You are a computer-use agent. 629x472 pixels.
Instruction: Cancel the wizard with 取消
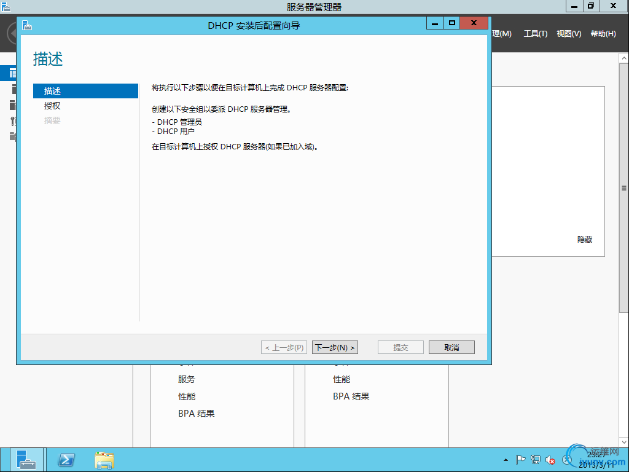coord(451,348)
